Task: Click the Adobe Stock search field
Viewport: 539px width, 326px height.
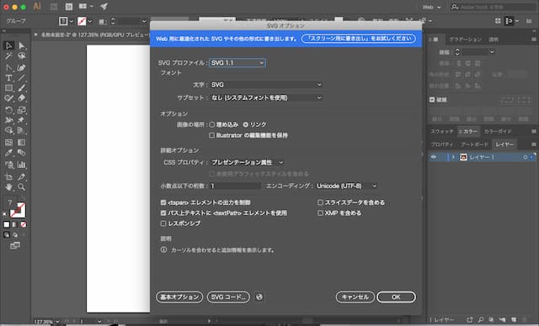Action: [494, 7]
